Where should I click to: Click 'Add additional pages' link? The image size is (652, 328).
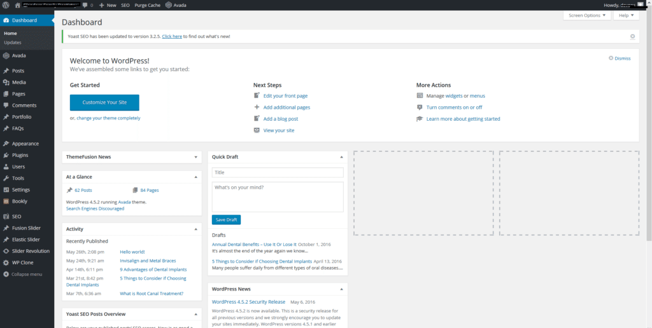tap(287, 107)
